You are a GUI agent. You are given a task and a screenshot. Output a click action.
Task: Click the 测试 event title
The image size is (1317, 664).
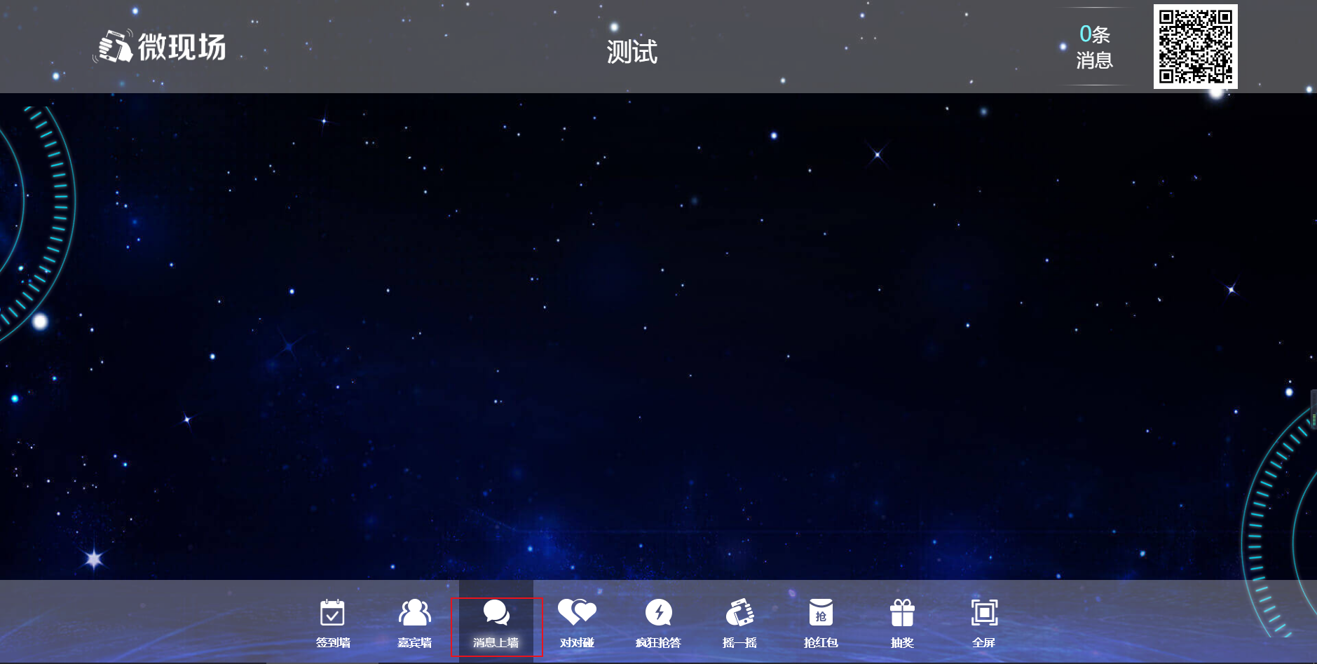(632, 52)
